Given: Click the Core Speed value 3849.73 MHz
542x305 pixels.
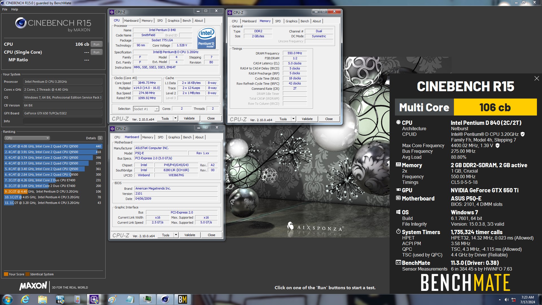Looking at the screenshot, I should (147, 83).
